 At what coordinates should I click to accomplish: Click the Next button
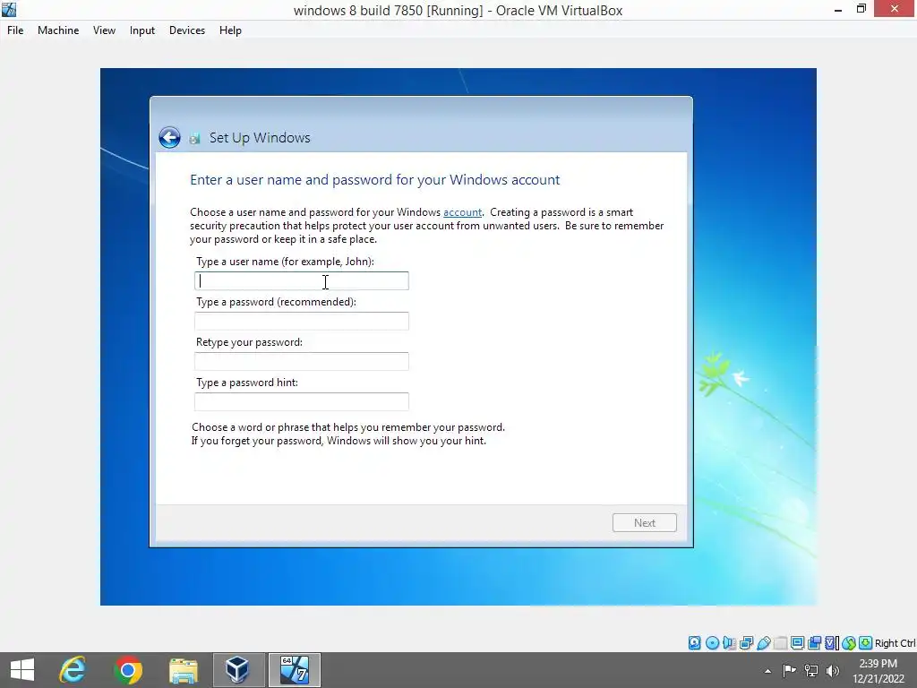645,523
